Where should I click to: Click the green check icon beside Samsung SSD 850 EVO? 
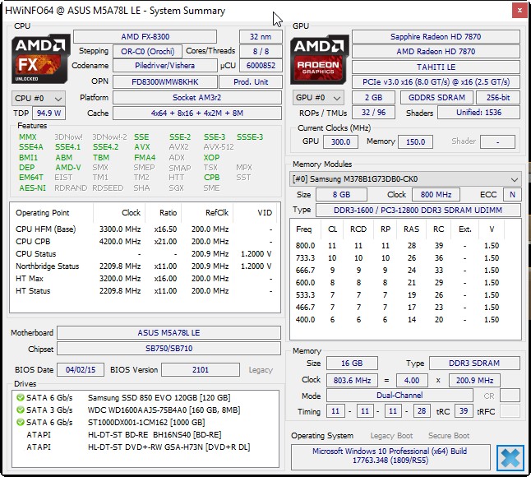coord(21,397)
